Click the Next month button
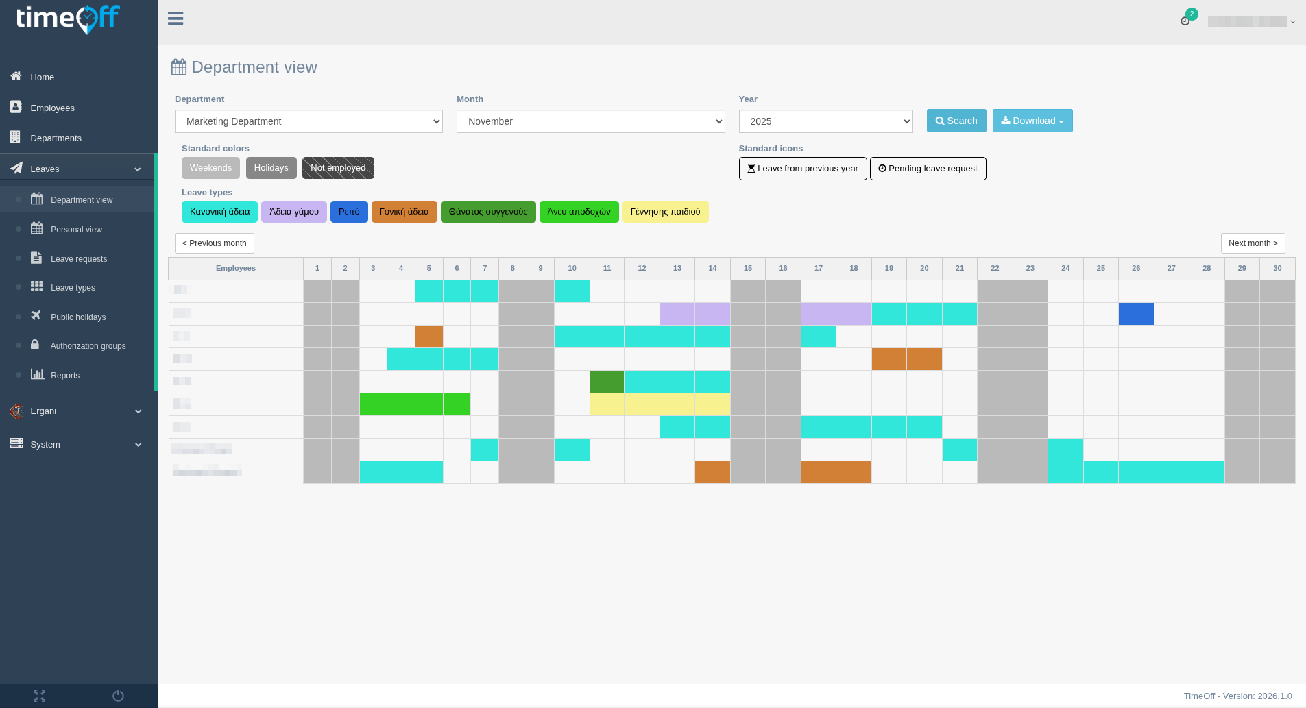This screenshot has height=708, width=1306. (1253, 243)
